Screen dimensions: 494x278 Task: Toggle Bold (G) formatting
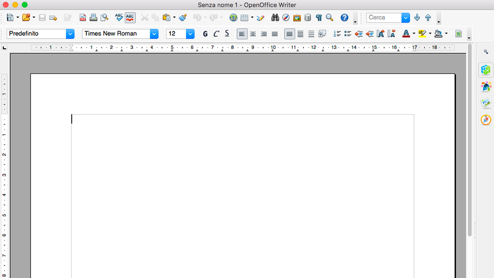[205, 34]
